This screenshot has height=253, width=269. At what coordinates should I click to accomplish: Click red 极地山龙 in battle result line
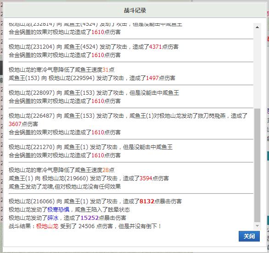(x=47, y=226)
